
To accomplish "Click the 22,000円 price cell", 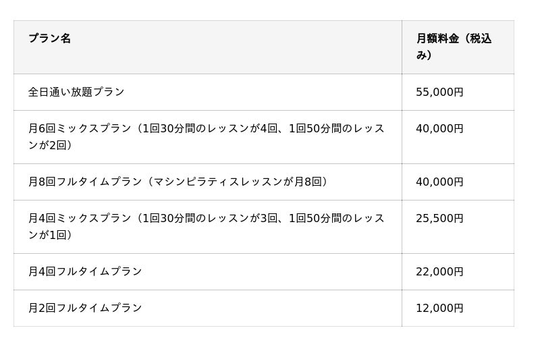I will coord(439,271).
